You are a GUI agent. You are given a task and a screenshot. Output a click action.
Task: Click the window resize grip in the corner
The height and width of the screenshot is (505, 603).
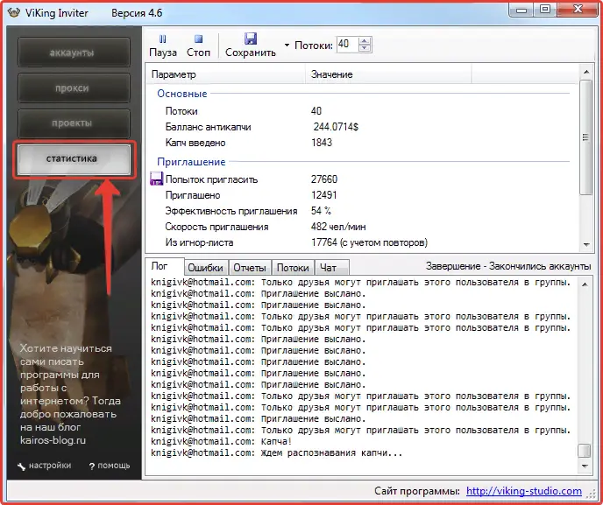591,494
